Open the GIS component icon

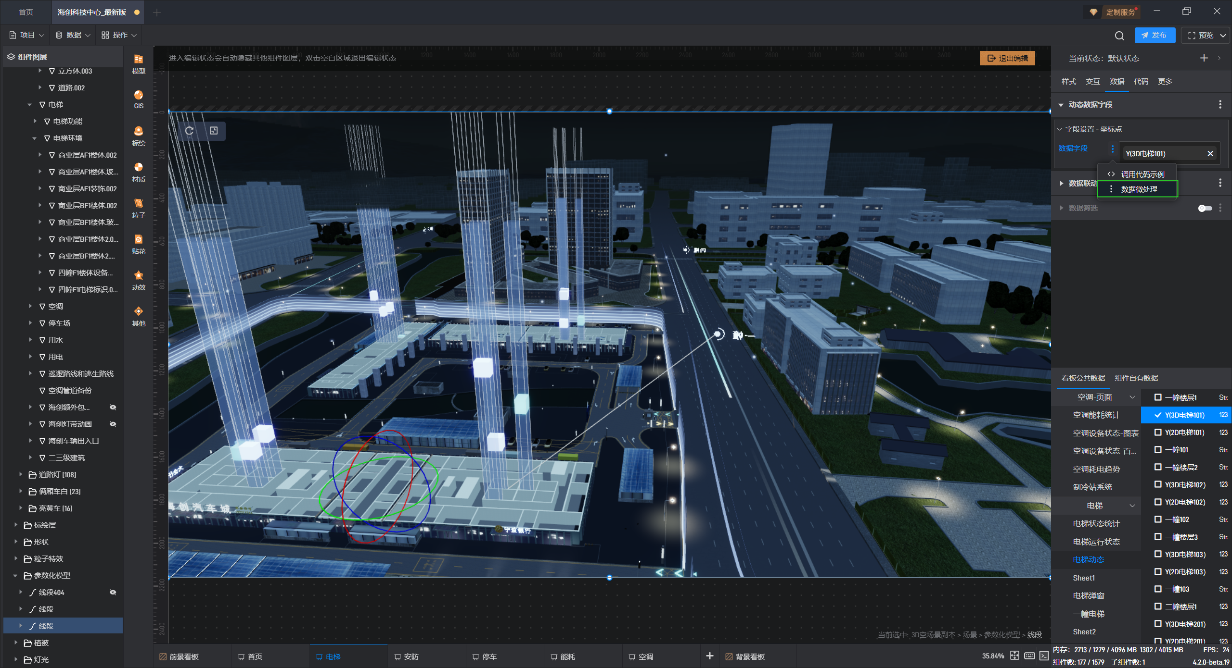(139, 99)
